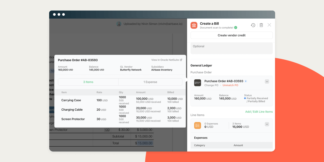This screenshot has height=162, width=324.
Task: Open bill history clock icon
Action: pyautogui.click(x=253, y=25)
